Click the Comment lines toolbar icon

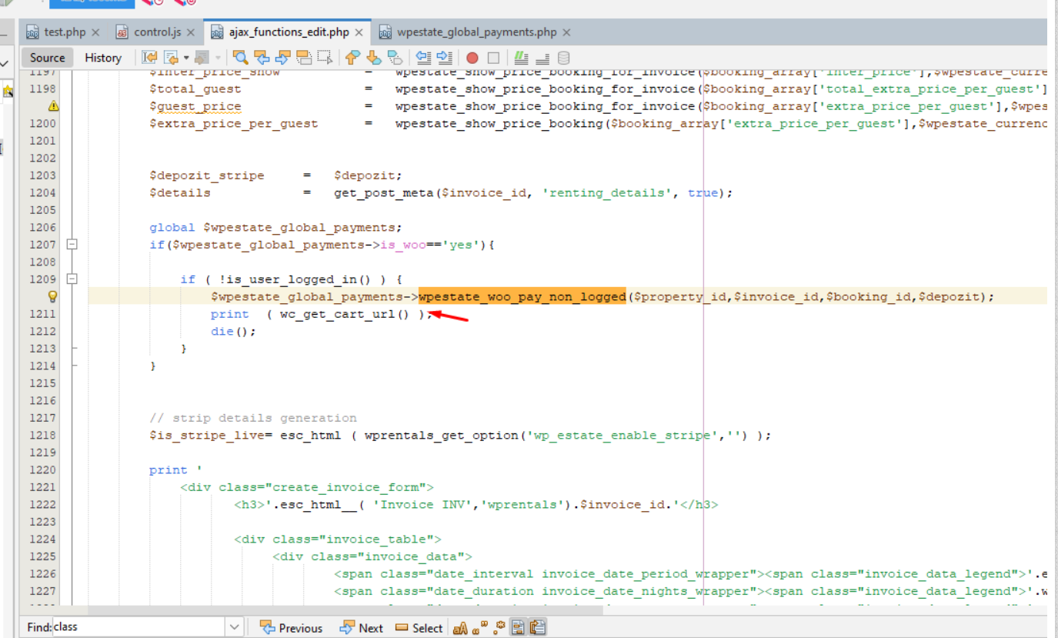pos(521,58)
